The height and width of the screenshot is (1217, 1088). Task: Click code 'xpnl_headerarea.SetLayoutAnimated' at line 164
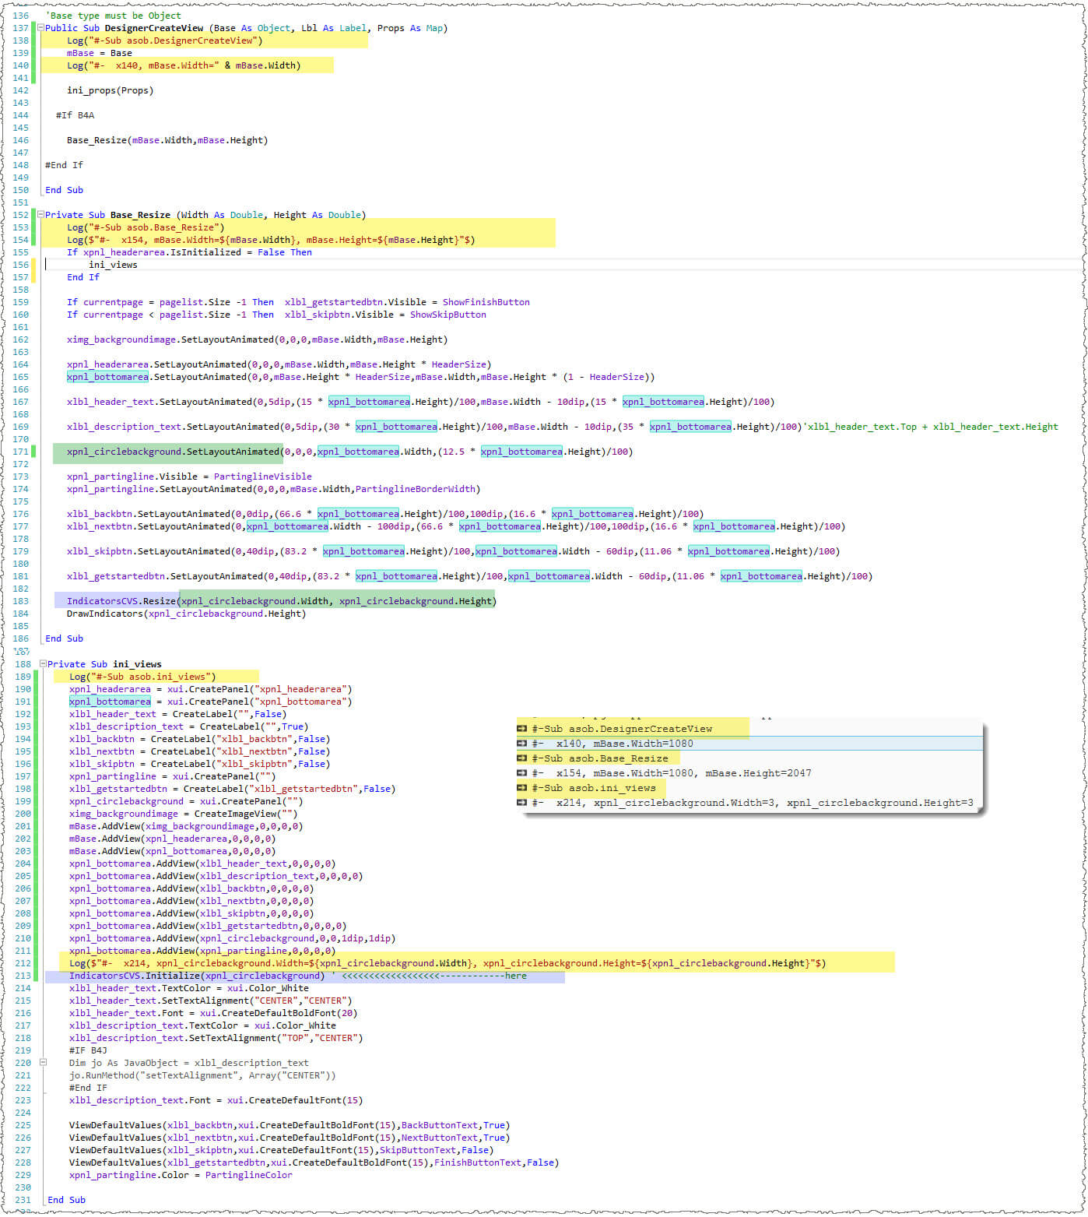(156, 364)
